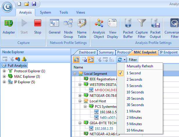Click the greyed Start capture button
This screenshot has width=179, height=137.
[x=24, y=27]
